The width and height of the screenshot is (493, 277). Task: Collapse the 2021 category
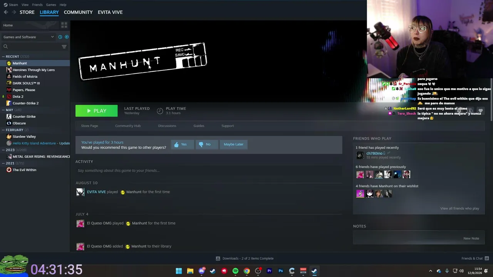(3, 163)
